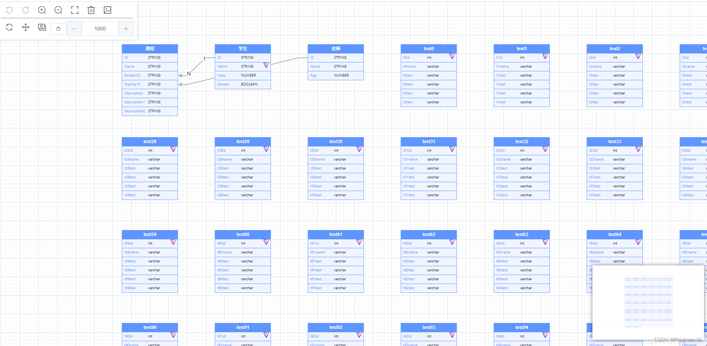
Task: Select the 课程 table header
Action: 150,49
